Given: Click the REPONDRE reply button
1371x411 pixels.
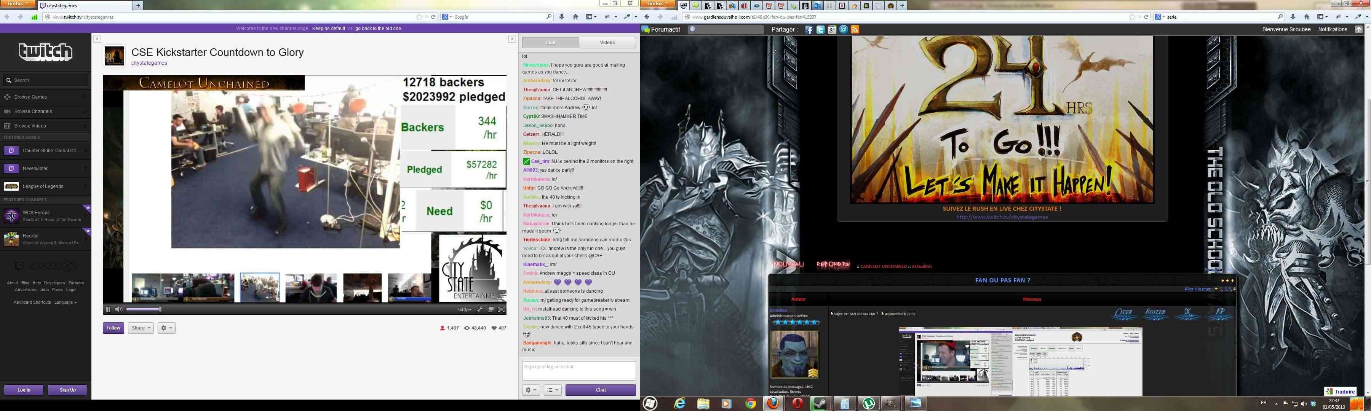Looking at the screenshot, I should 833,264.
